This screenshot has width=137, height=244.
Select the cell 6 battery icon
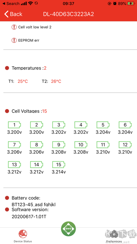click(125, 125)
